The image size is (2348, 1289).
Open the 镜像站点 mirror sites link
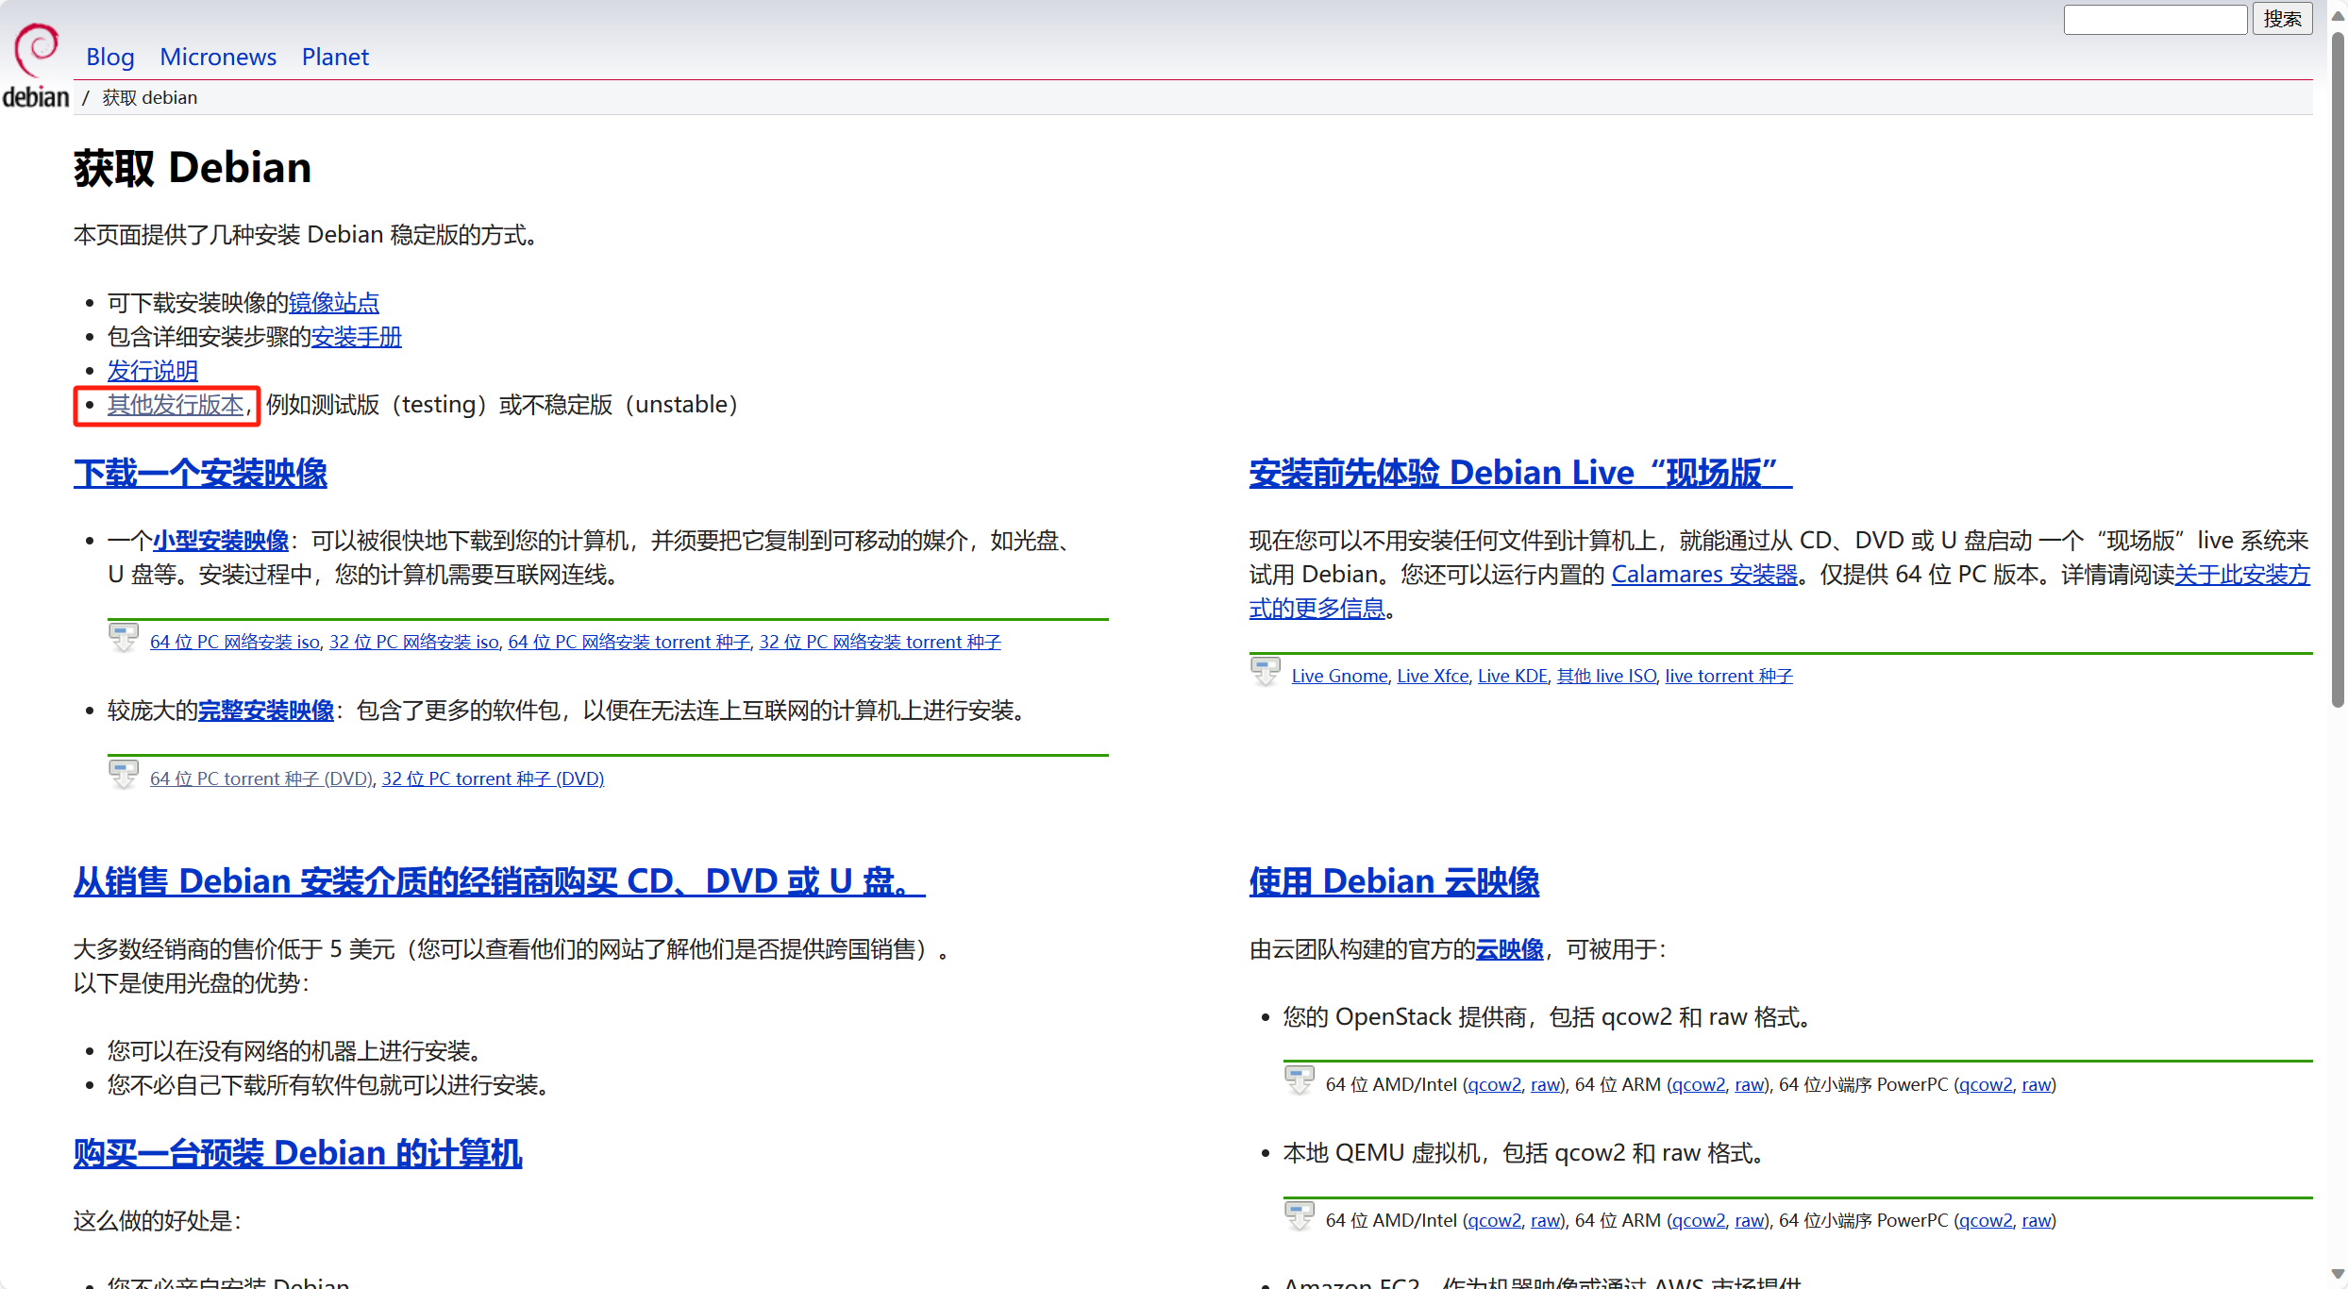click(x=334, y=303)
